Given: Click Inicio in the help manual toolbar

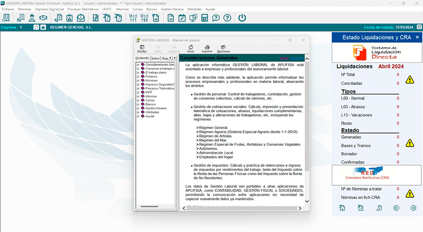Looking at the screenshot, I should coord(191,49).
